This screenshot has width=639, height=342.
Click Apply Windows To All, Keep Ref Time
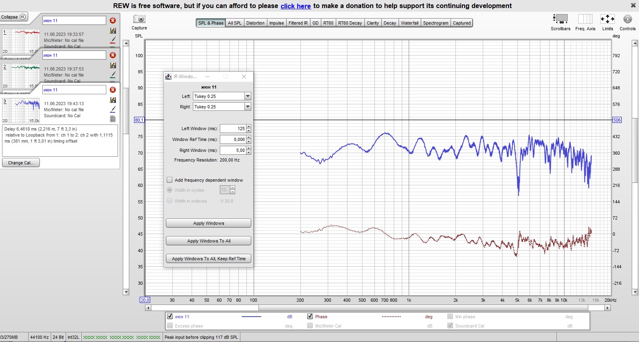click(x=209, y=259)
